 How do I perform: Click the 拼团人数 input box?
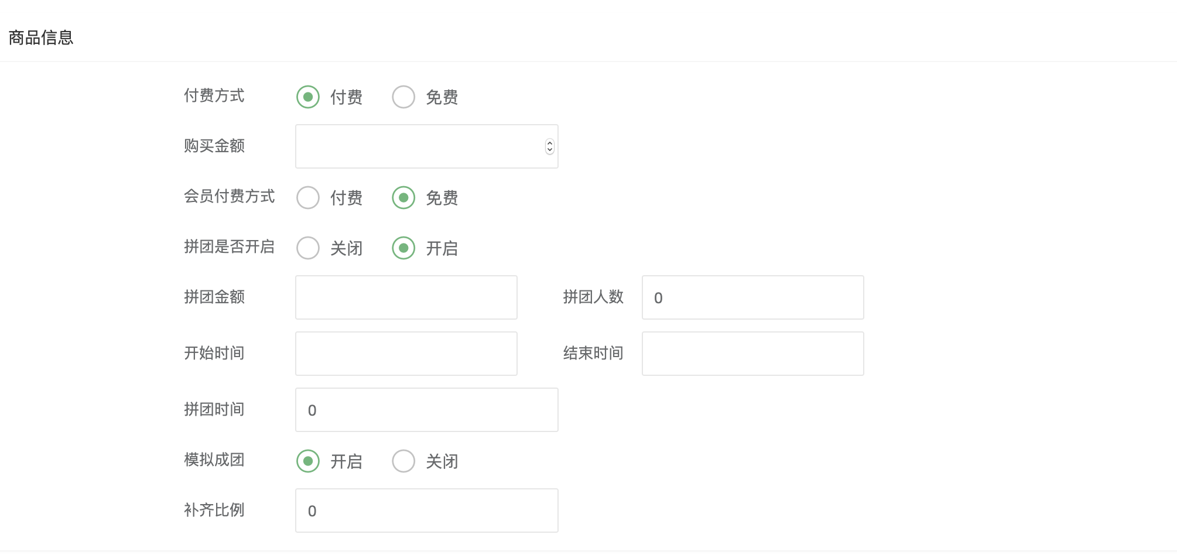753,297
